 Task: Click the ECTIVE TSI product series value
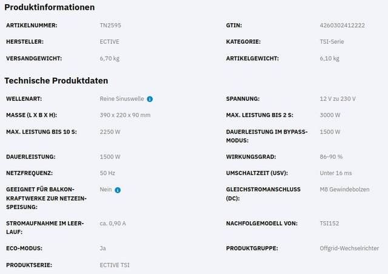[x=115, y=265]
